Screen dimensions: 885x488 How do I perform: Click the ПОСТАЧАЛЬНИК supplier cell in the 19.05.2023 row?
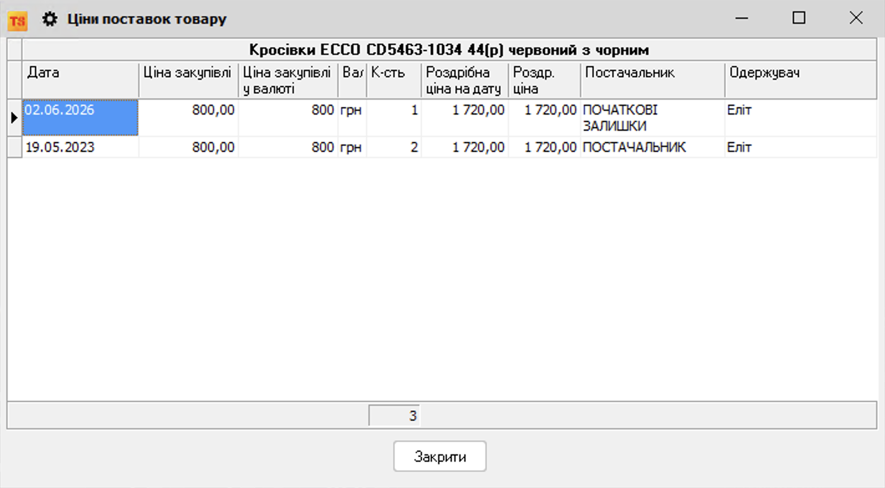click(652, 148)
